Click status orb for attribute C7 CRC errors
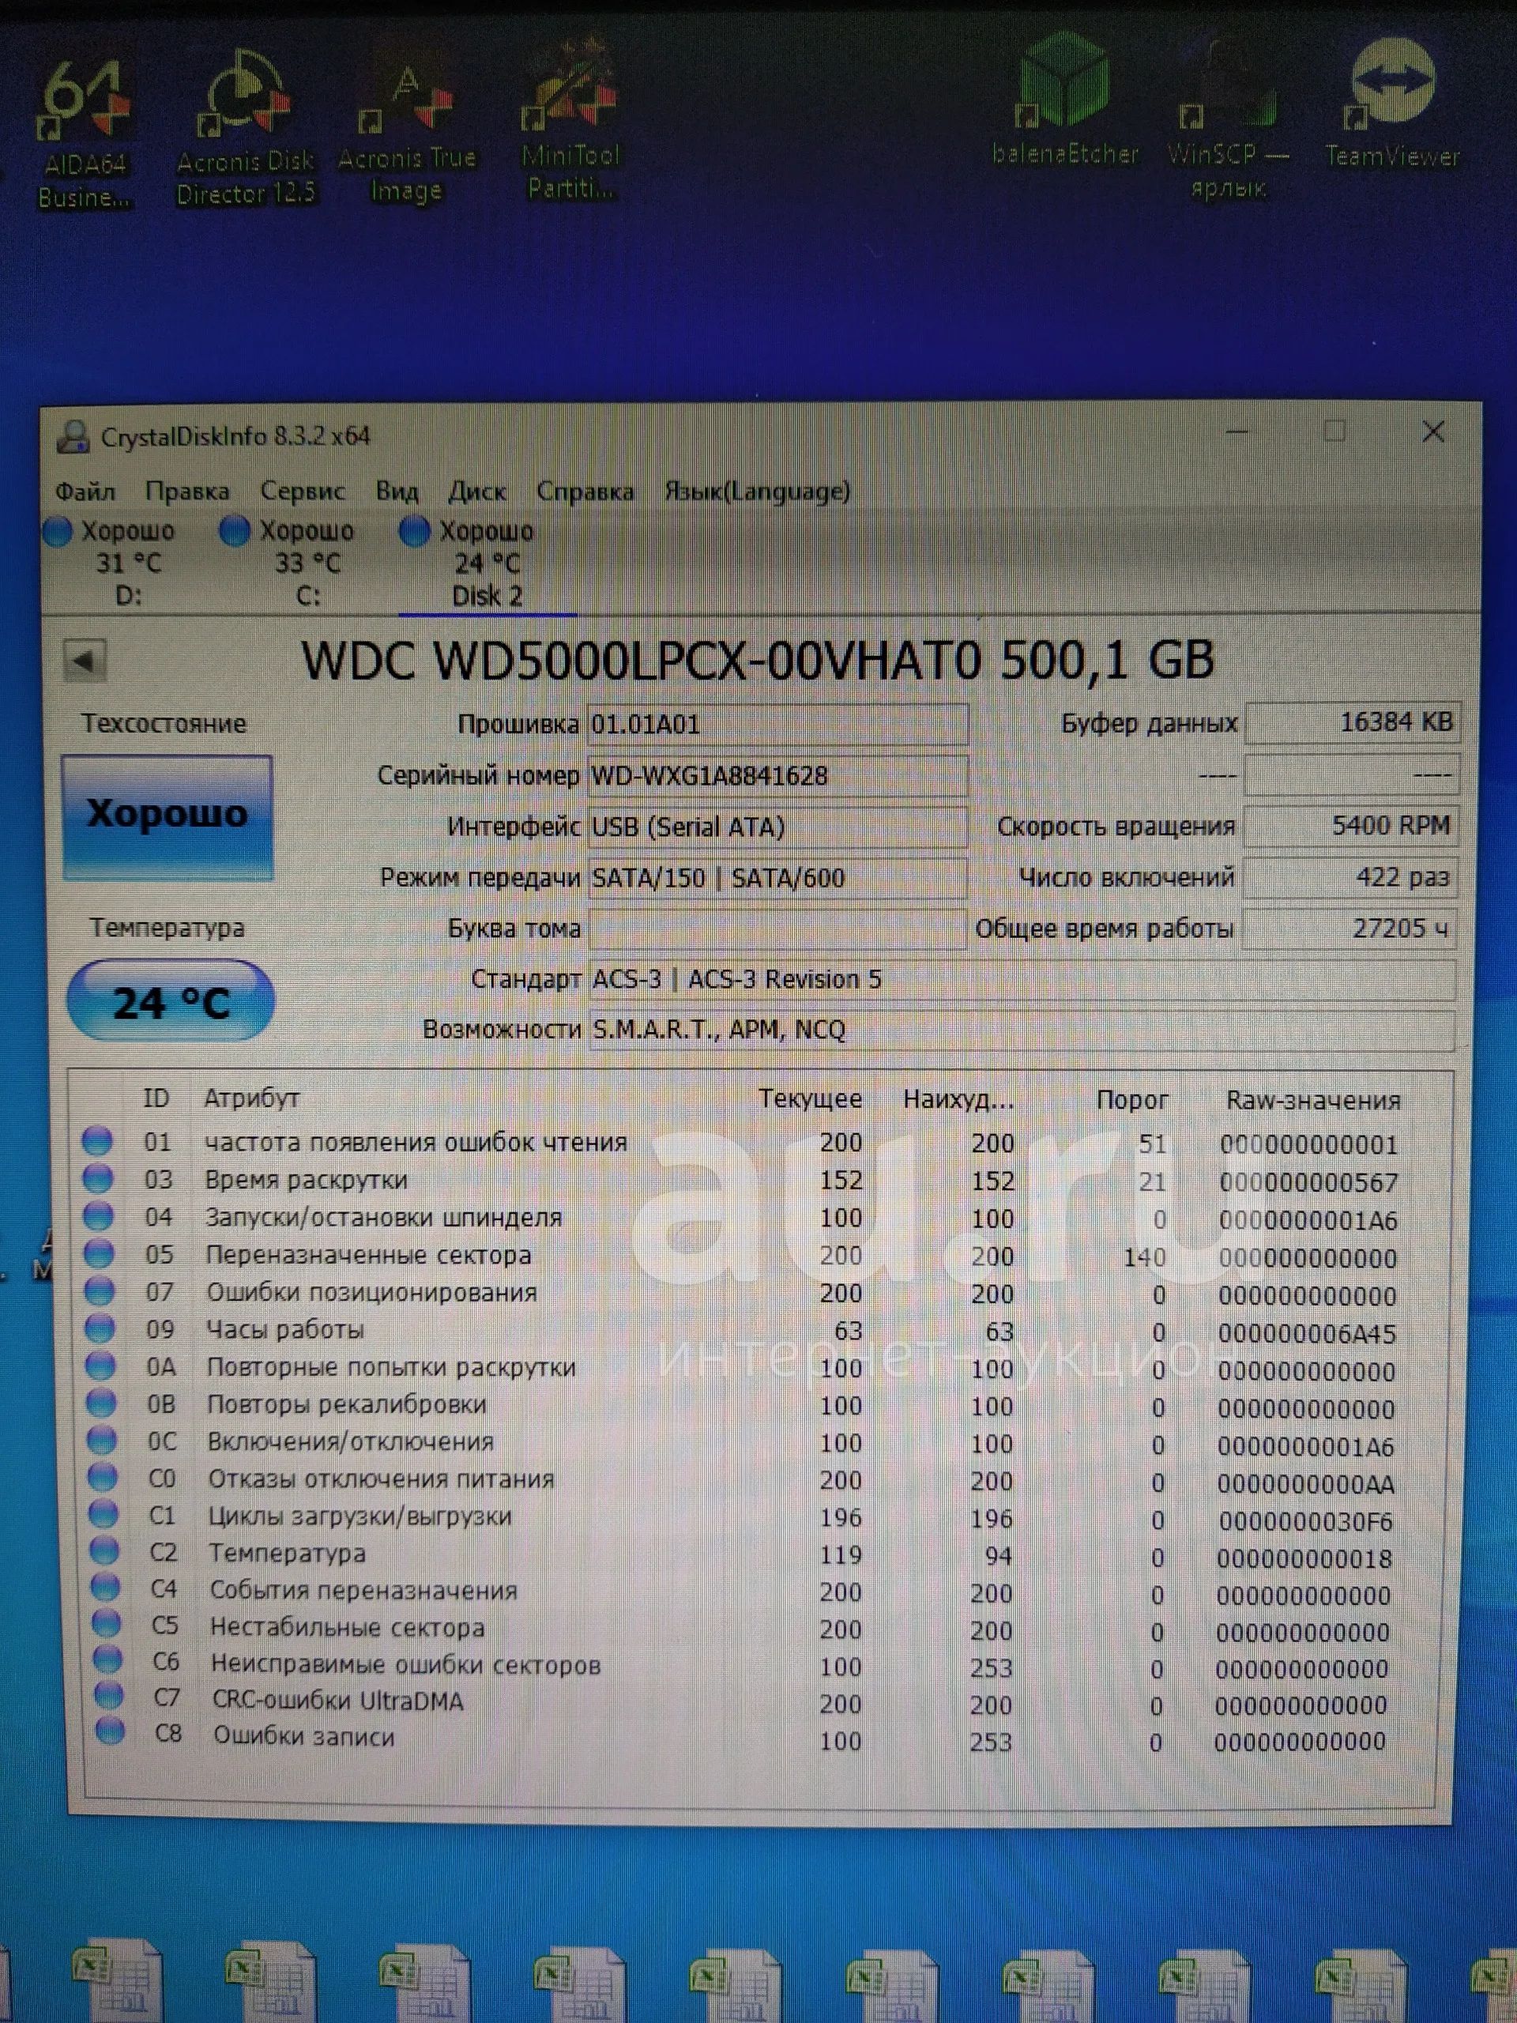1517x2023 pixels. [x=108, y=1697]
